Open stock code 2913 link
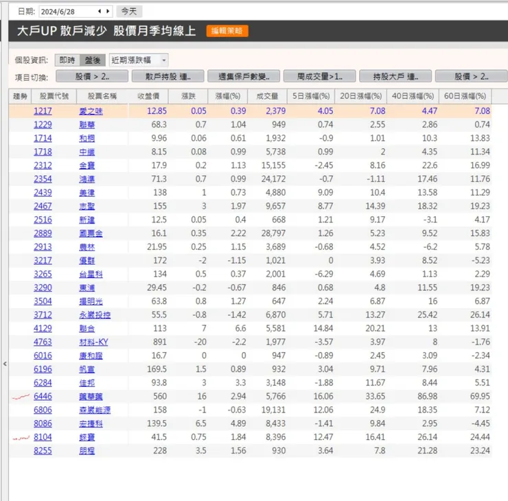 (43, 247)
